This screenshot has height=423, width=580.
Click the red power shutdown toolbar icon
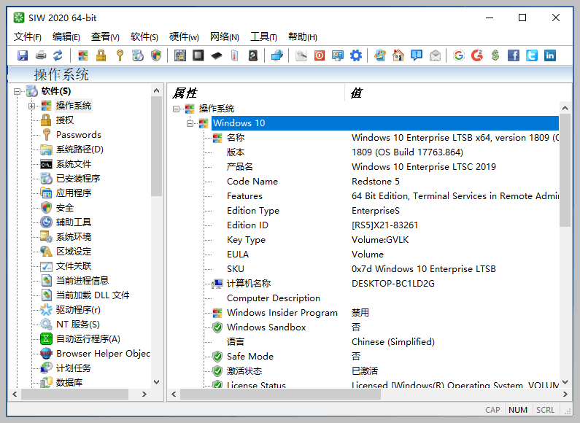tap(320, 55)
